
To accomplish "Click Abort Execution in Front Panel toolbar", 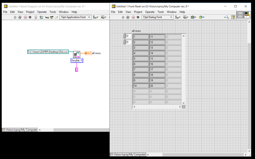I will click(x=133, y=17).
